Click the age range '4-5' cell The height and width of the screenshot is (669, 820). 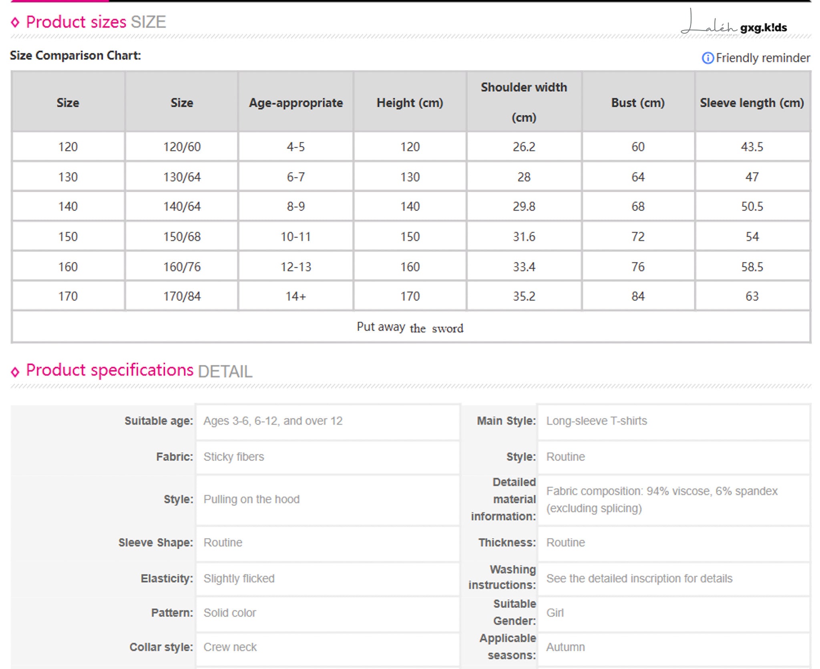pos(296,147)
